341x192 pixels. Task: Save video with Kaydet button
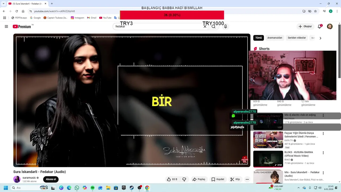[x=218, y=179]
